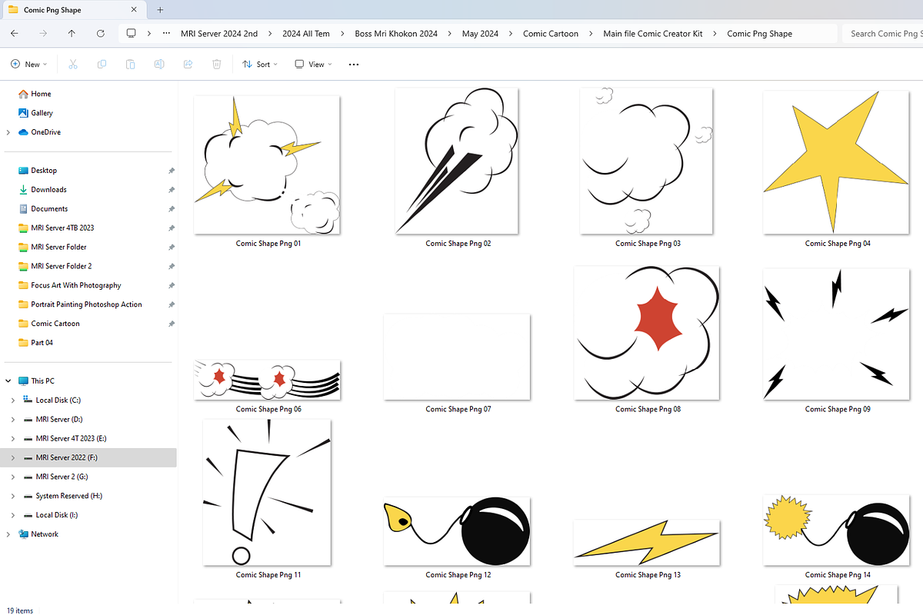
Task: Click the Share icon in toolbar
Action: 188,65
